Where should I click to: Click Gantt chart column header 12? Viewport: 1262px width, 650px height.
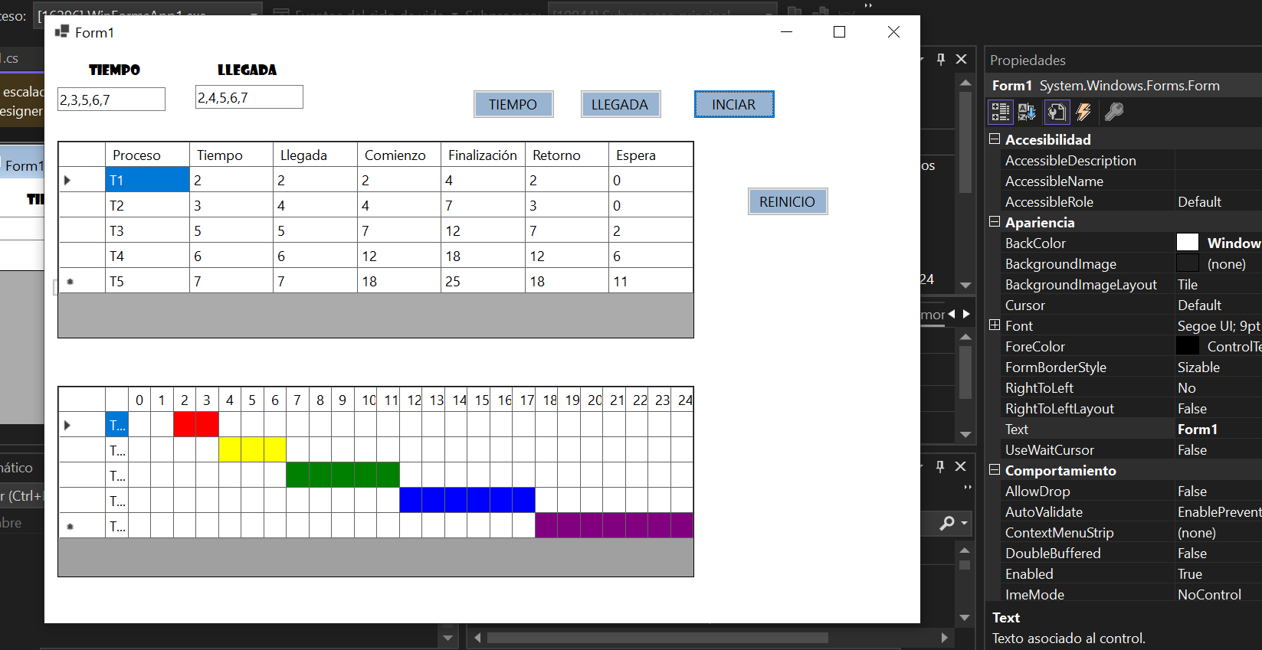tap(411, 400)
